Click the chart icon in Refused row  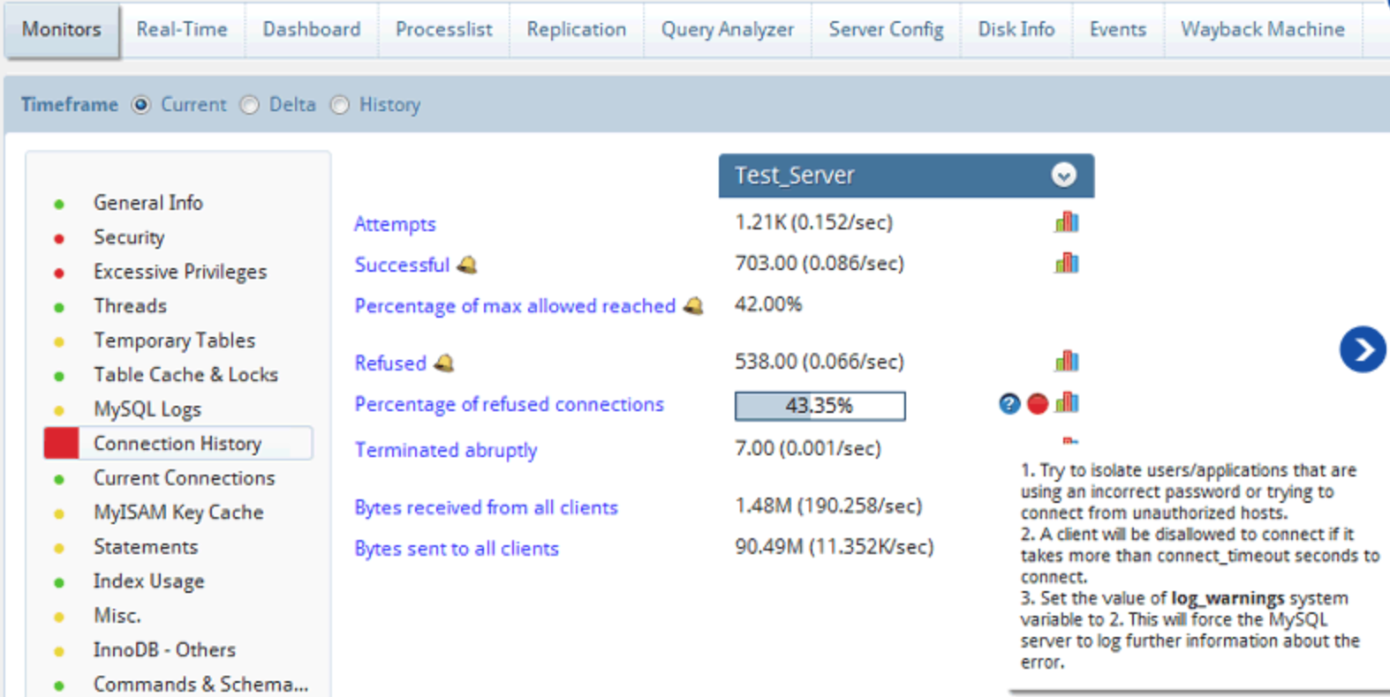point(1066,361)
